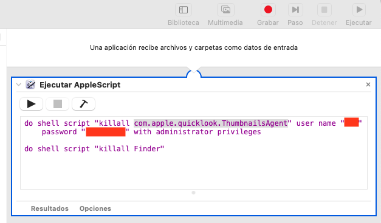The image size is (381, 223).
Task: Start recording with Grabar button
Action: 268,10
